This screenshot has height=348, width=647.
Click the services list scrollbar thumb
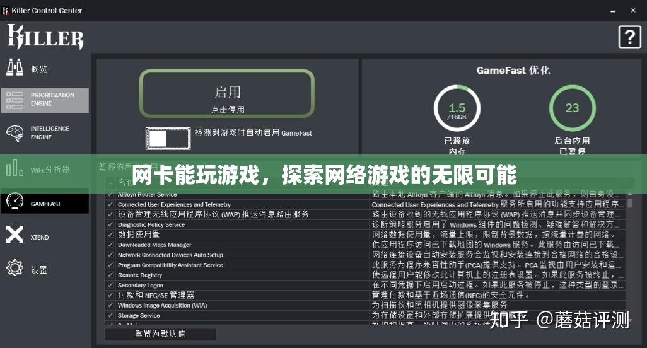click(x=630, y=203)
